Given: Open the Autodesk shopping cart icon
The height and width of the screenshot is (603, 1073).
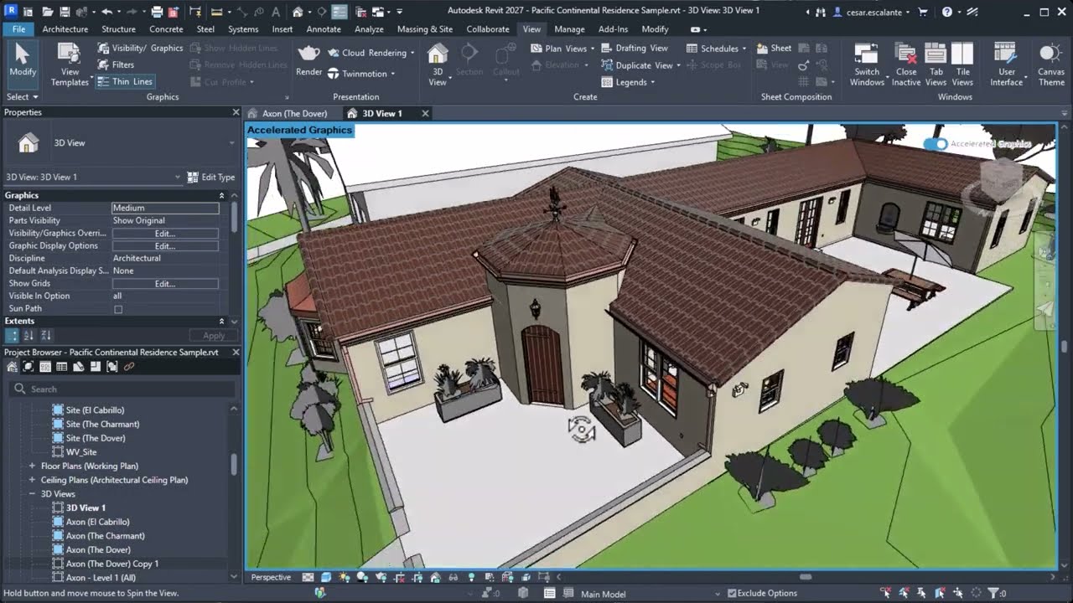Looking at the screenshot, I should pyautogui.click(x=923, y=12).
